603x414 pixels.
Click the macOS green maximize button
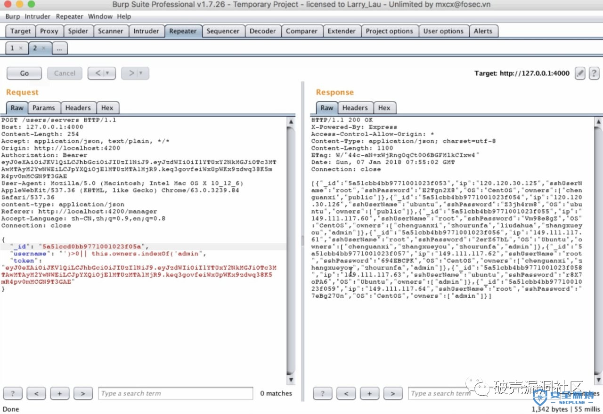(x=31, y=4)
